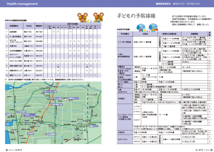Select "ヒトパピローマウイルス感染症" row label
214x152 pixels.
(x=125, y=117)
